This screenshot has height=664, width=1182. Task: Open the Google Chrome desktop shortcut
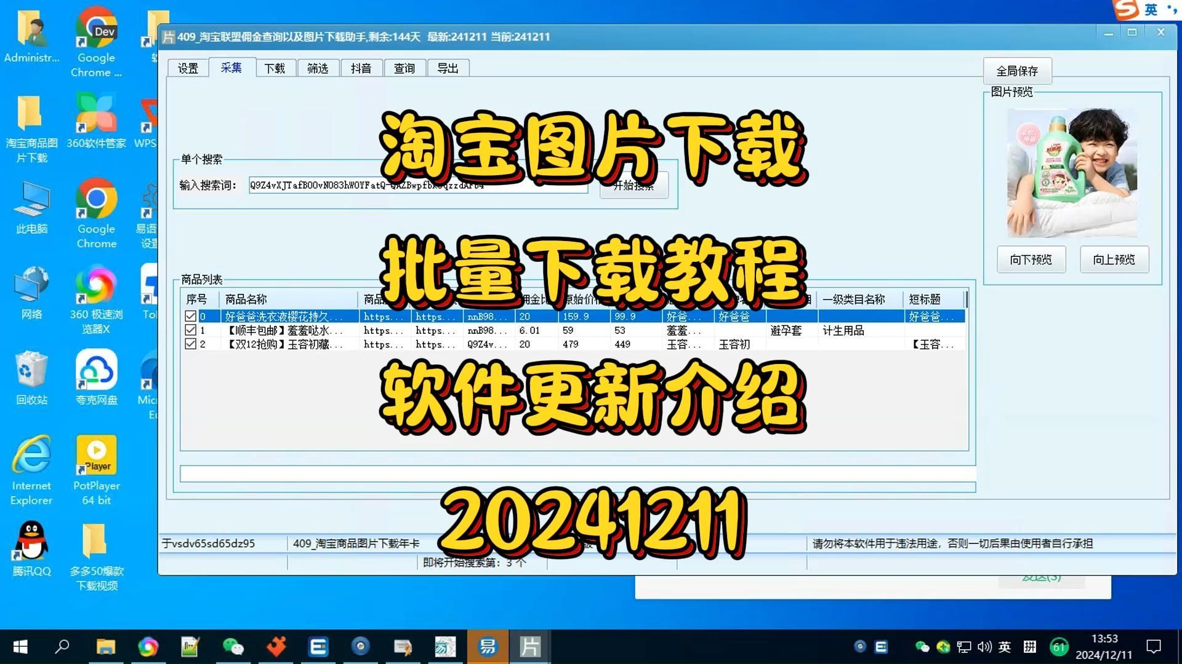tap(96, 213)
